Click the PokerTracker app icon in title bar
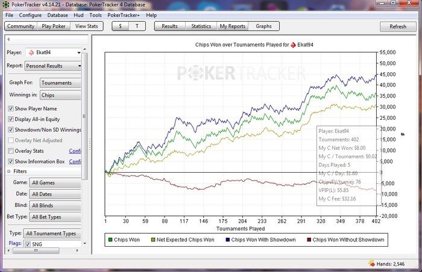The width and height of the screenshot is (422, 272). [x=5, y=4]
